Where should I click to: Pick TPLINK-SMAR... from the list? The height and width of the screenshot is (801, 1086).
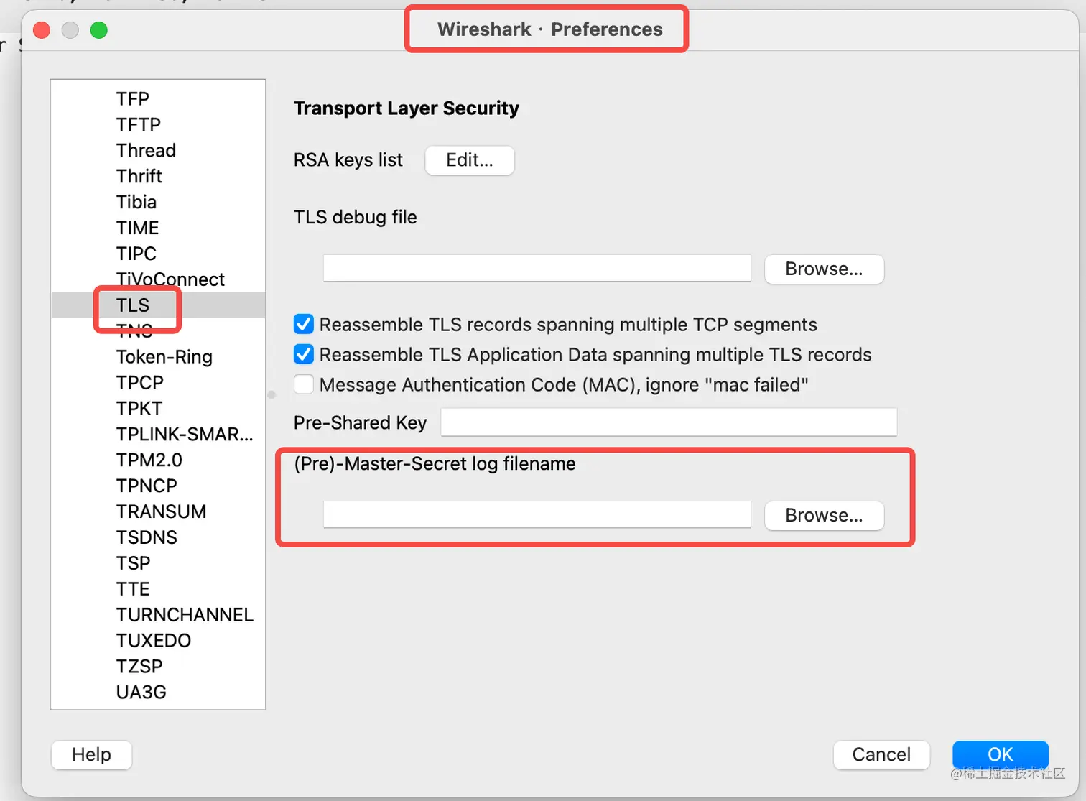158,434
